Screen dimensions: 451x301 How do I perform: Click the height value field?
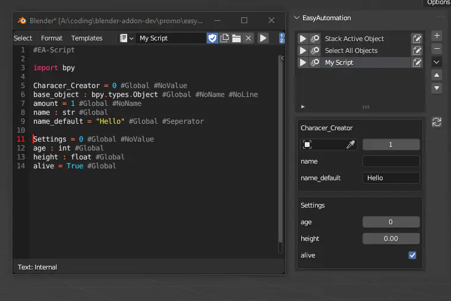pos(391,239)
